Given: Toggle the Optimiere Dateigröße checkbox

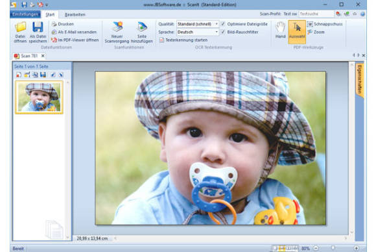Looking at the screenshot, I should point(223,24).
